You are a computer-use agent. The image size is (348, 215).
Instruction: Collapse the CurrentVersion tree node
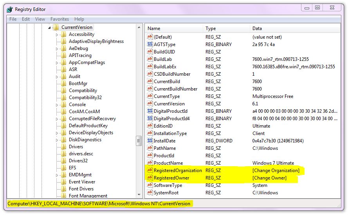(49, 28)
